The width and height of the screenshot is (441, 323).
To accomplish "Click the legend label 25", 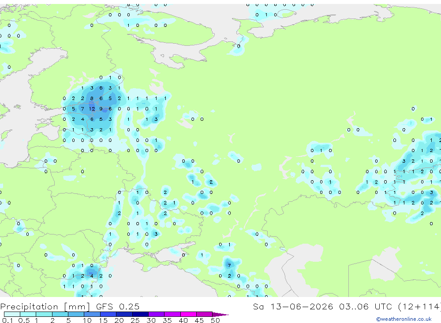I will tap(135, 320).
